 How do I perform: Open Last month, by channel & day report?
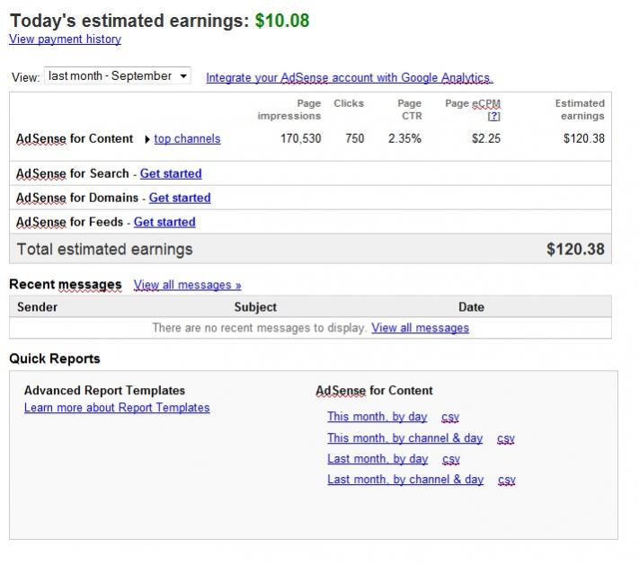tap(404, 480)
